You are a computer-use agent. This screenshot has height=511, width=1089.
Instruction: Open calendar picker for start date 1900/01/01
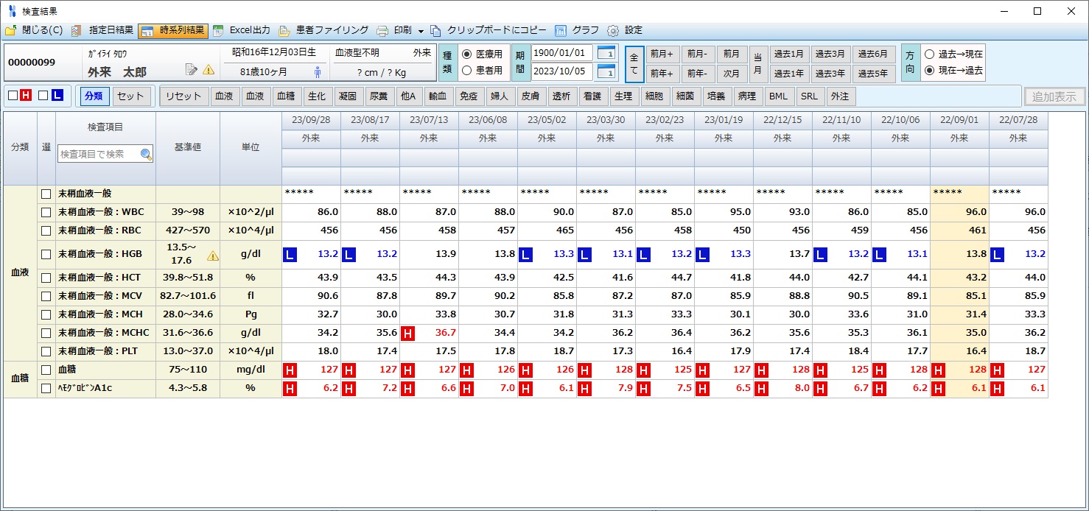(606, 53)
